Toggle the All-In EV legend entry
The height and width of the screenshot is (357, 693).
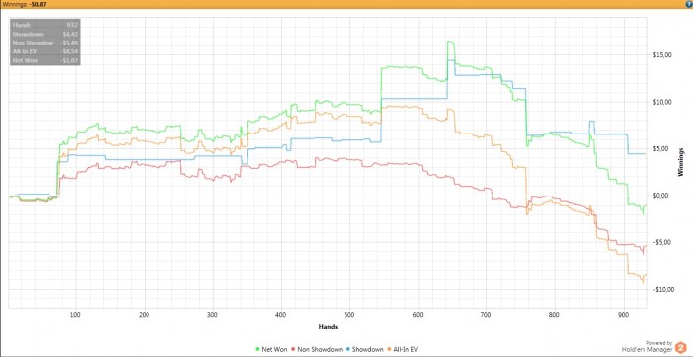(x=403, y=350)
